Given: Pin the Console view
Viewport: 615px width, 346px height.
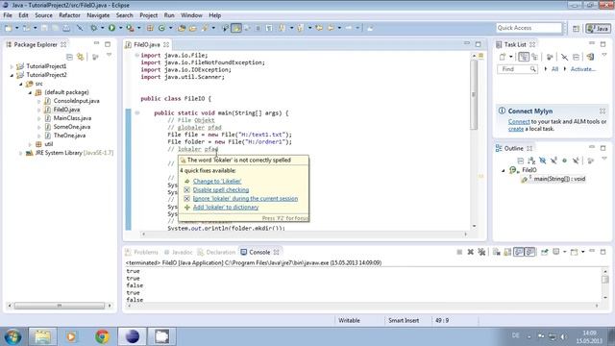Looking at the screenshot, I should (x=545, y=252).
